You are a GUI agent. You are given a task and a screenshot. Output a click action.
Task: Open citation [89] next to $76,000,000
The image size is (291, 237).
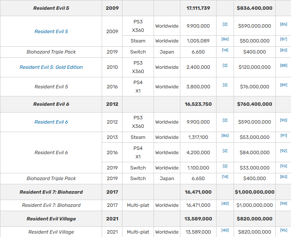pos(283,85)
